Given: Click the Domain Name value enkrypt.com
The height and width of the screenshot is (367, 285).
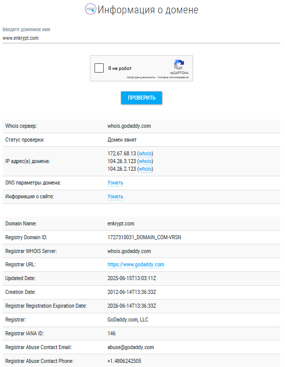Looking at the screenshot, I should [121, 223].
